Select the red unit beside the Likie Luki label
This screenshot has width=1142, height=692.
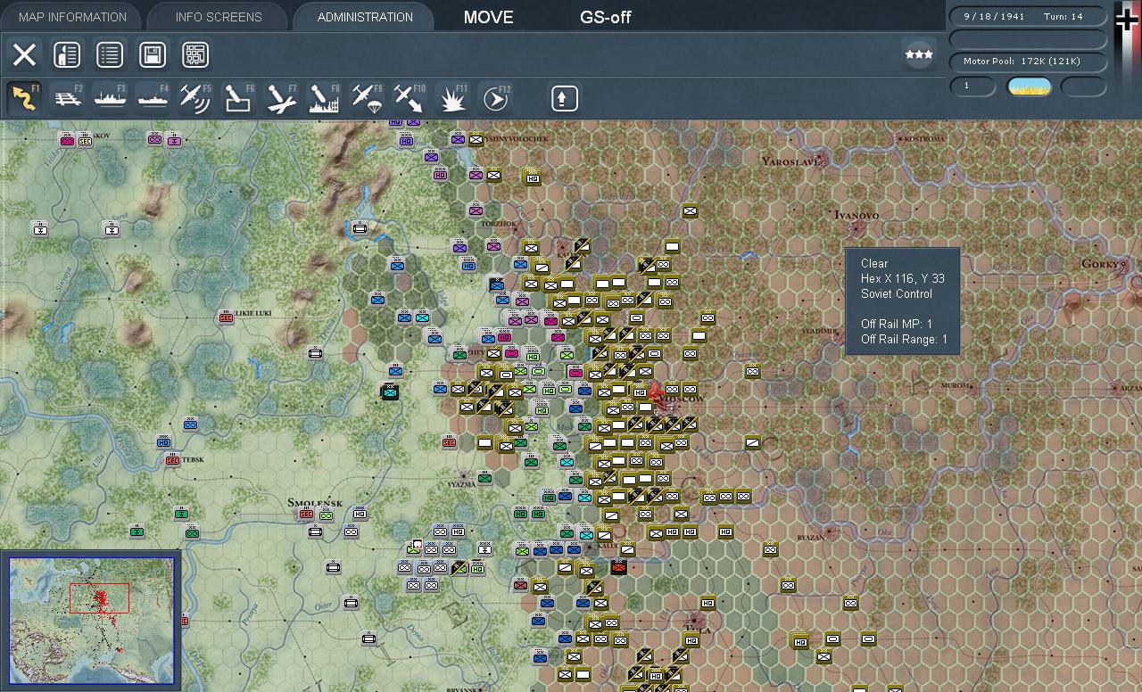click(227, 317)
